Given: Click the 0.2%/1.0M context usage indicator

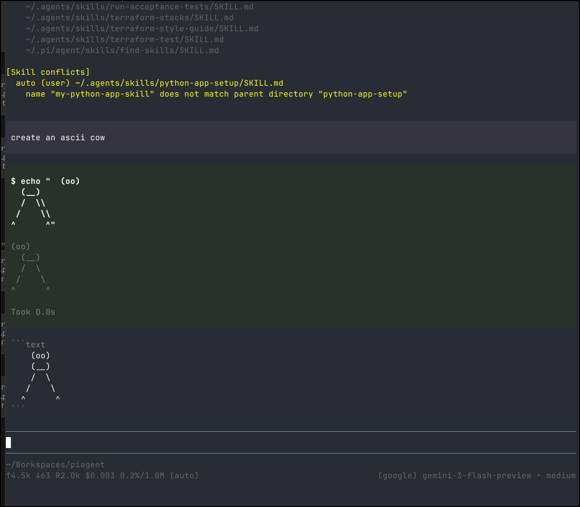Looking at the screenshot, I should (142, 476).
